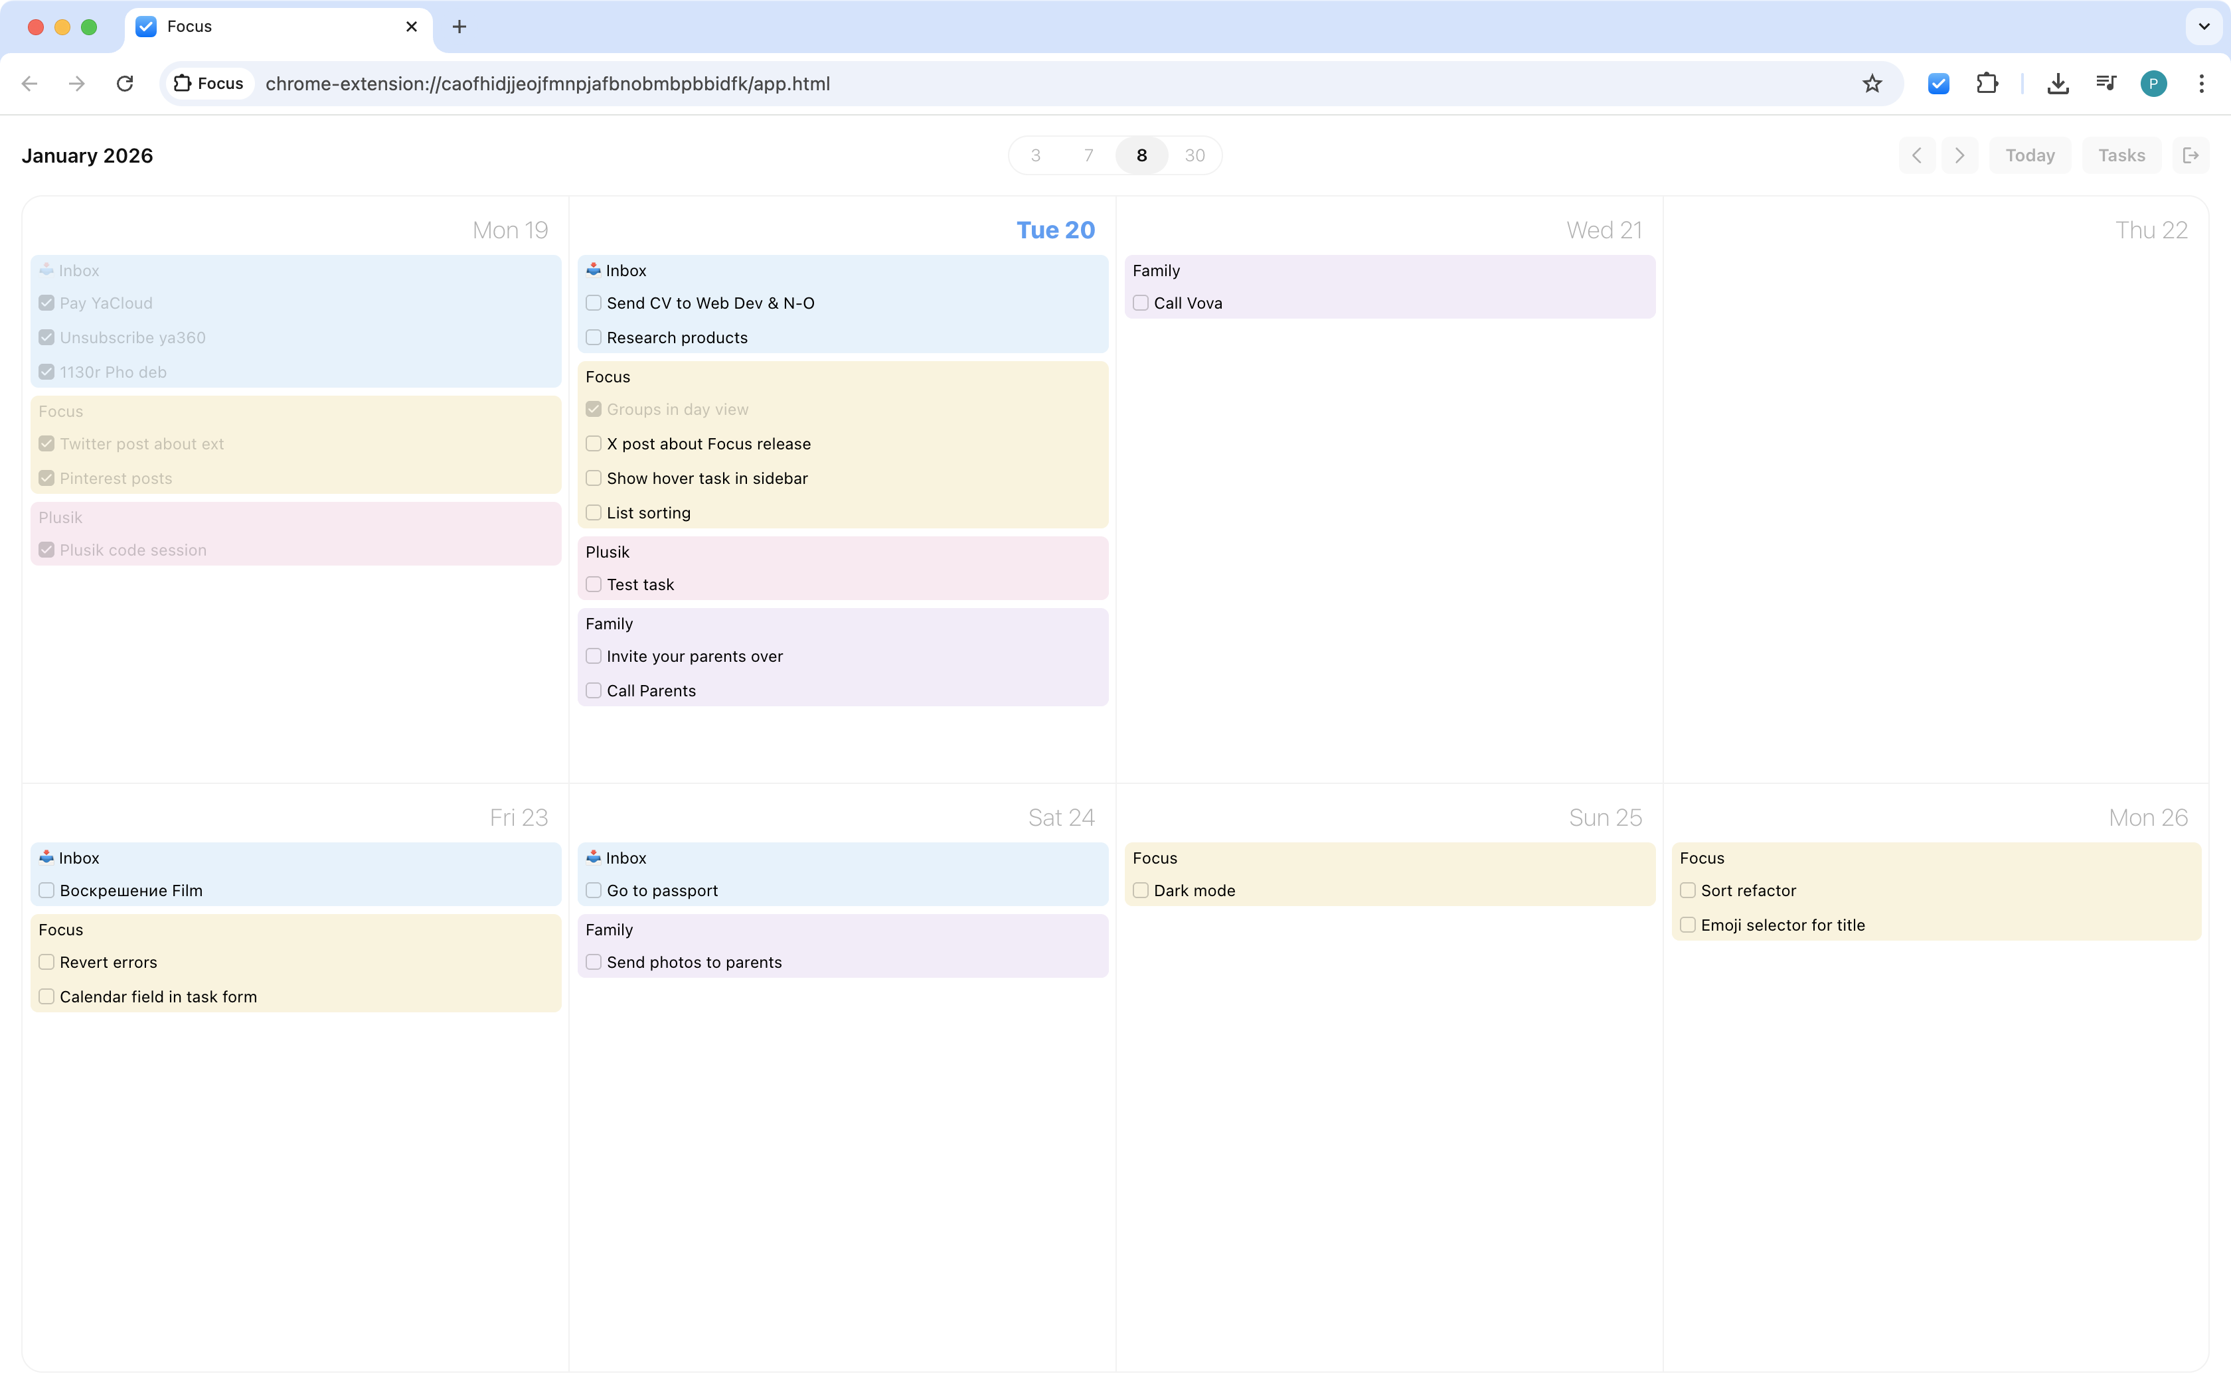Image resolution: width=2231 pixels, height=1394 pixels.
Task: Open the media controls icon
Action: pos(2106,84)
